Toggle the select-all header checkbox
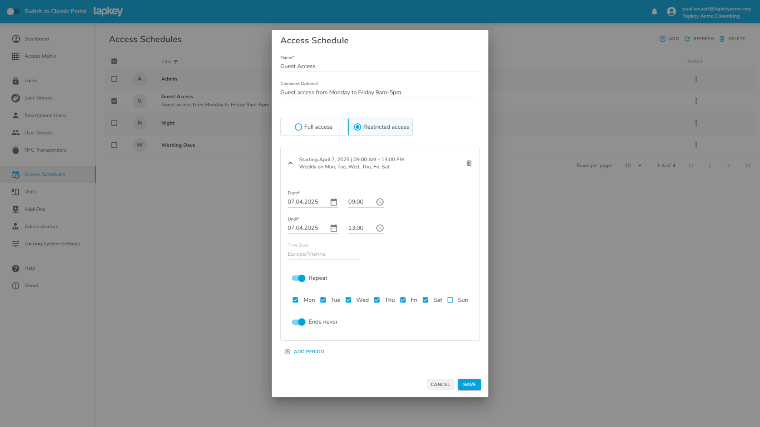The height and width of the screenshot is (427, 760). point(114,62)
